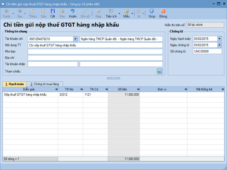Click the Nội dung TT field

[x=95, y=45]
